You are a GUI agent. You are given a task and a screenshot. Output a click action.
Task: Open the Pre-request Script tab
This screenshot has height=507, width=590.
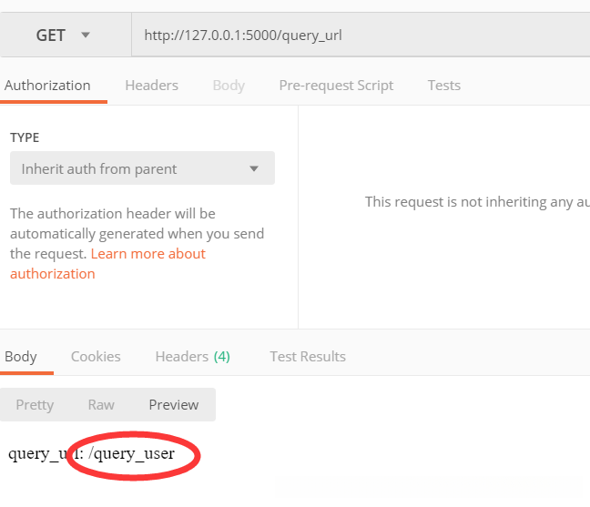coord(336,86)
